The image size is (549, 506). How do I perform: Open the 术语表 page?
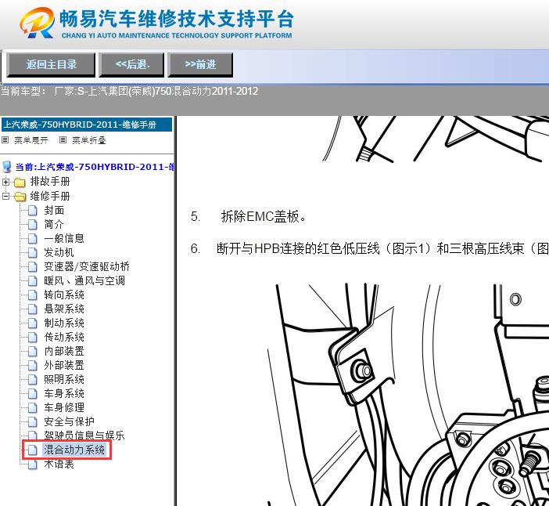[x=59, y=464]
